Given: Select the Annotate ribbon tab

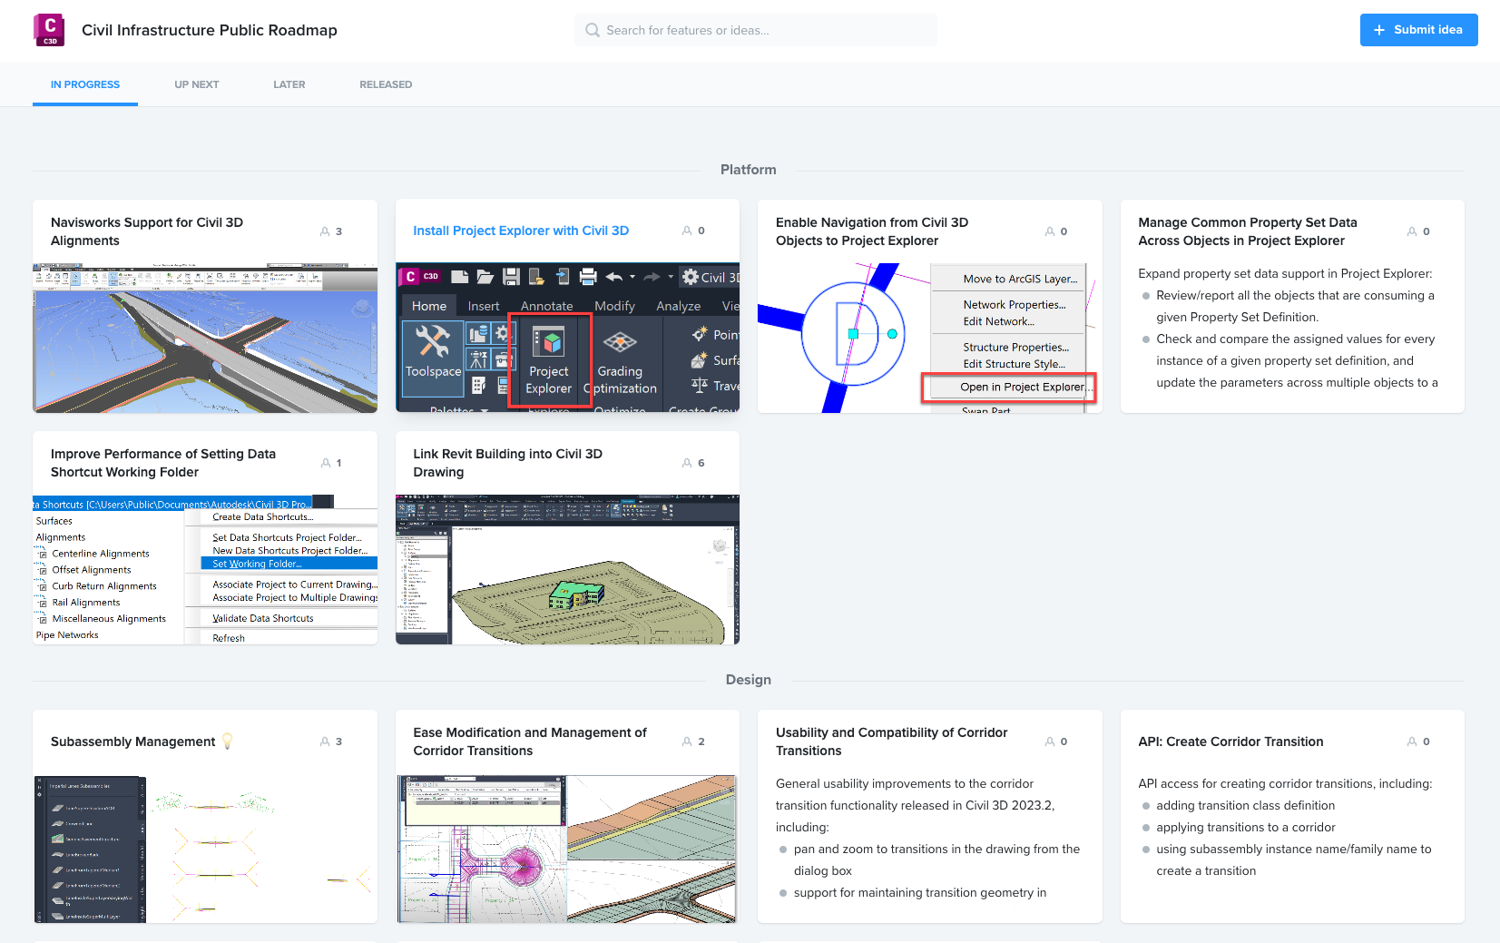Looking at the screenshot, I should point(547,306).
